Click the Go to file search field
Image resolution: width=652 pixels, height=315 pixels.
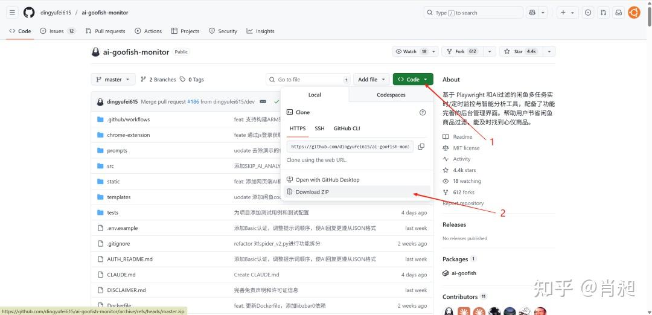tap(308, 80)
